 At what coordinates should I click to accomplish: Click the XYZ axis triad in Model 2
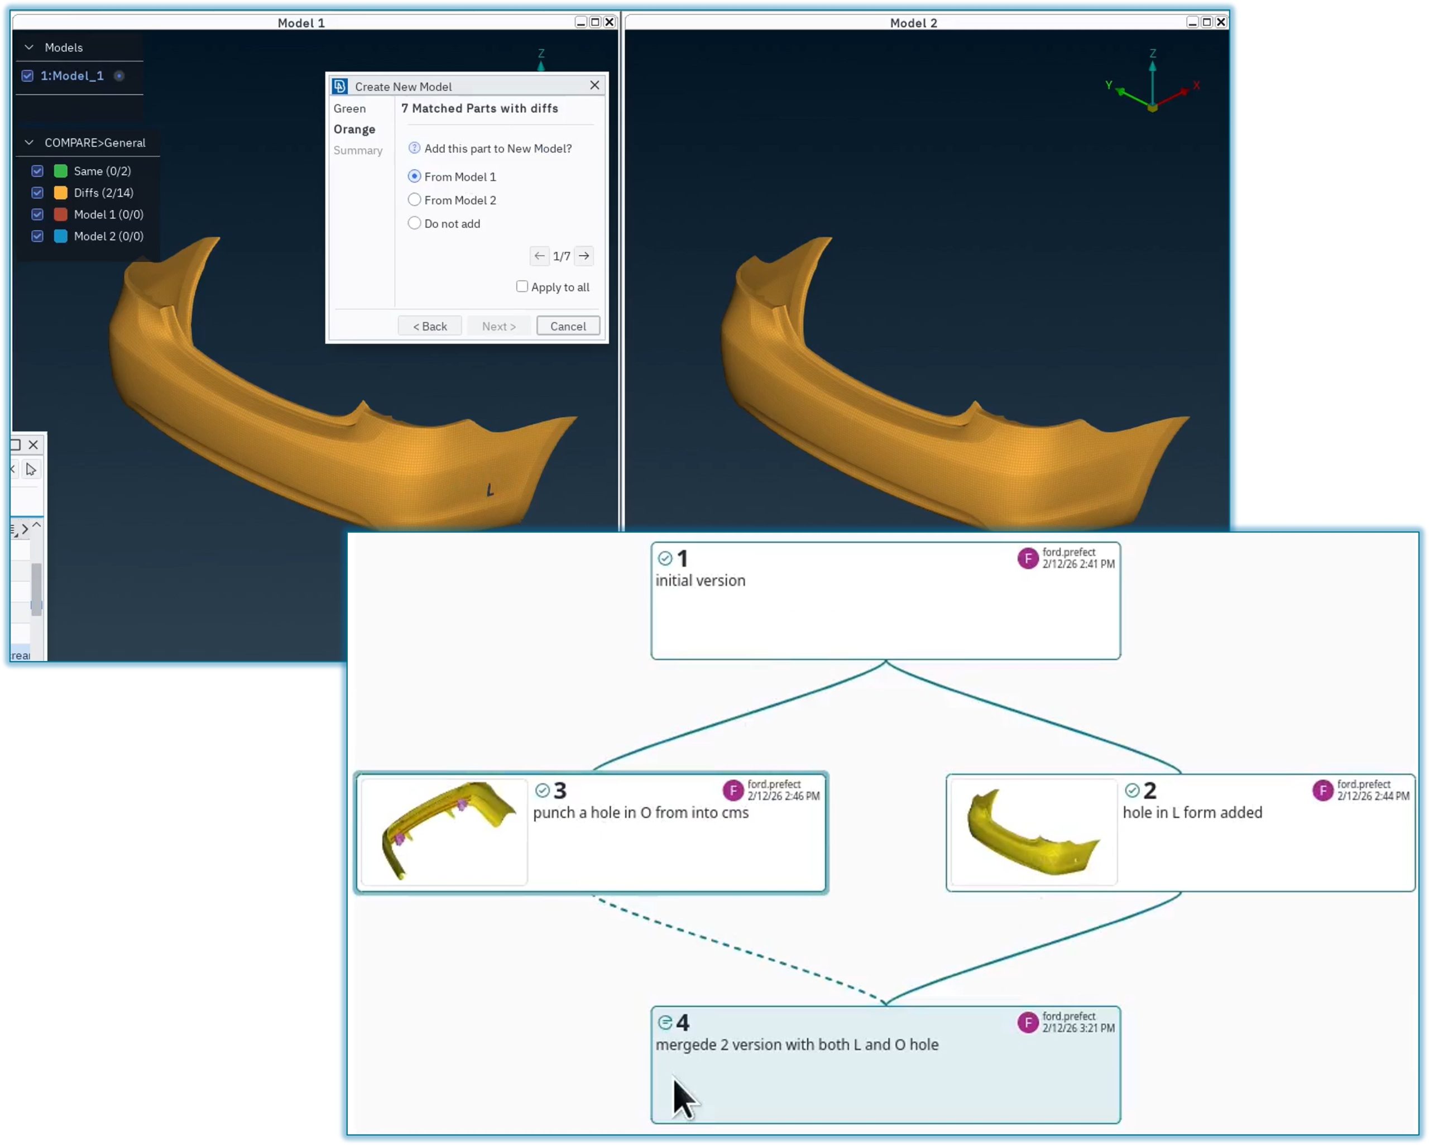[1152, 93]
